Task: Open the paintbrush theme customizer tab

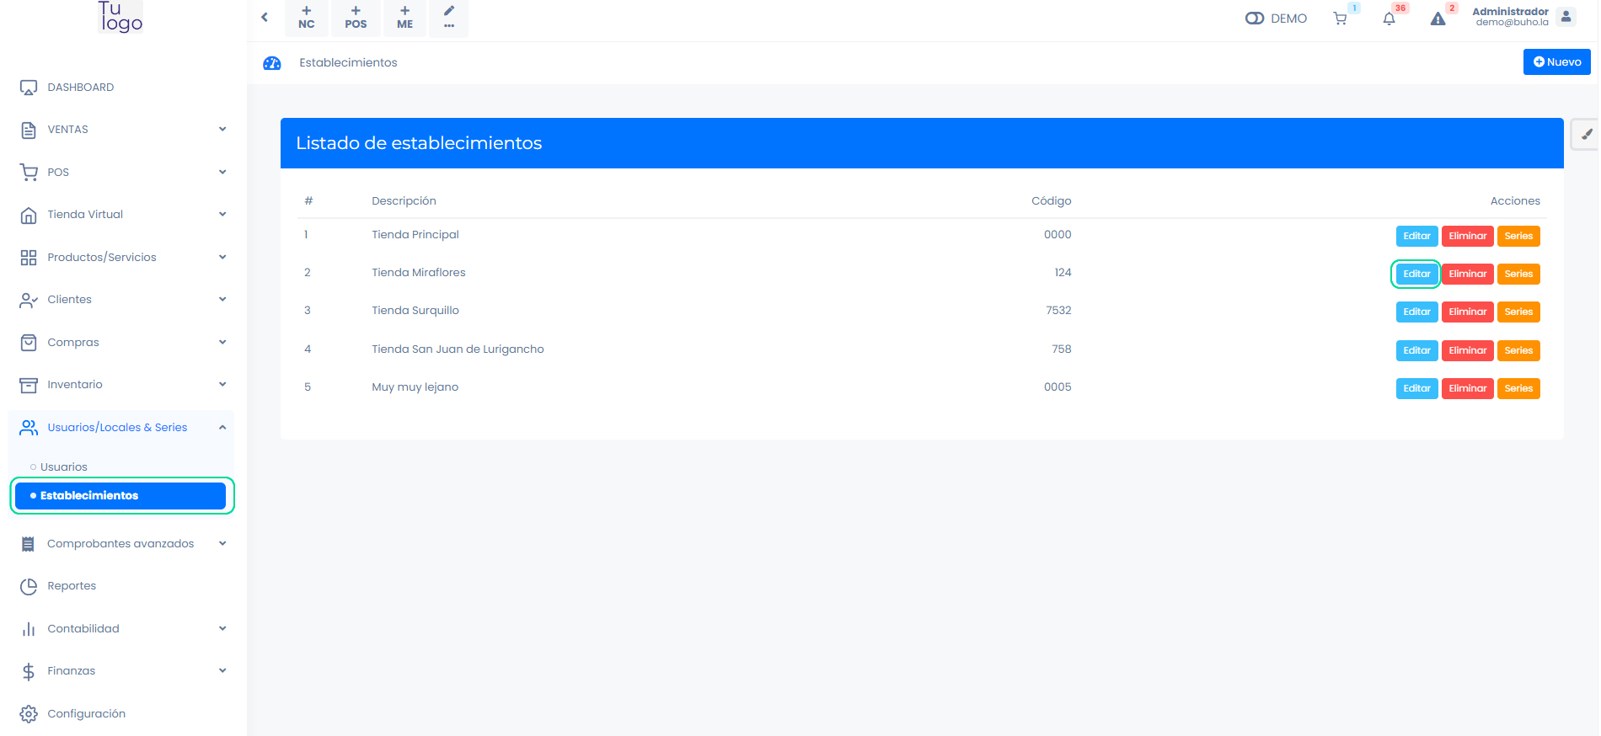Action: click(1586, 135)
